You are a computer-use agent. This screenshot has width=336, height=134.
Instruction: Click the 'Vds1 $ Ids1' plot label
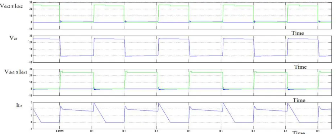16,72
